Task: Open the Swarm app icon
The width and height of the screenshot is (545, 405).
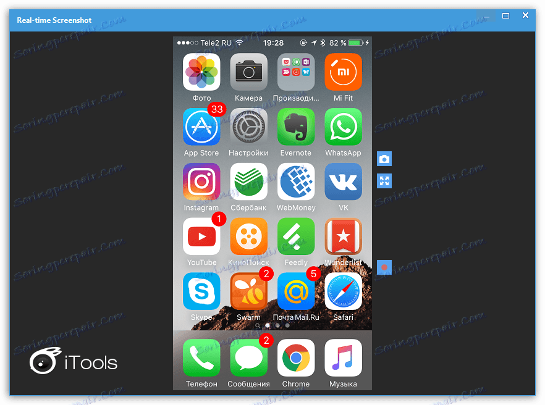Action: [x=249, y=291]
